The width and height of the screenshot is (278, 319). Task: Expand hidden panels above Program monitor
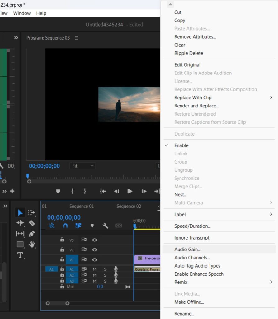[x=16, y=38]
